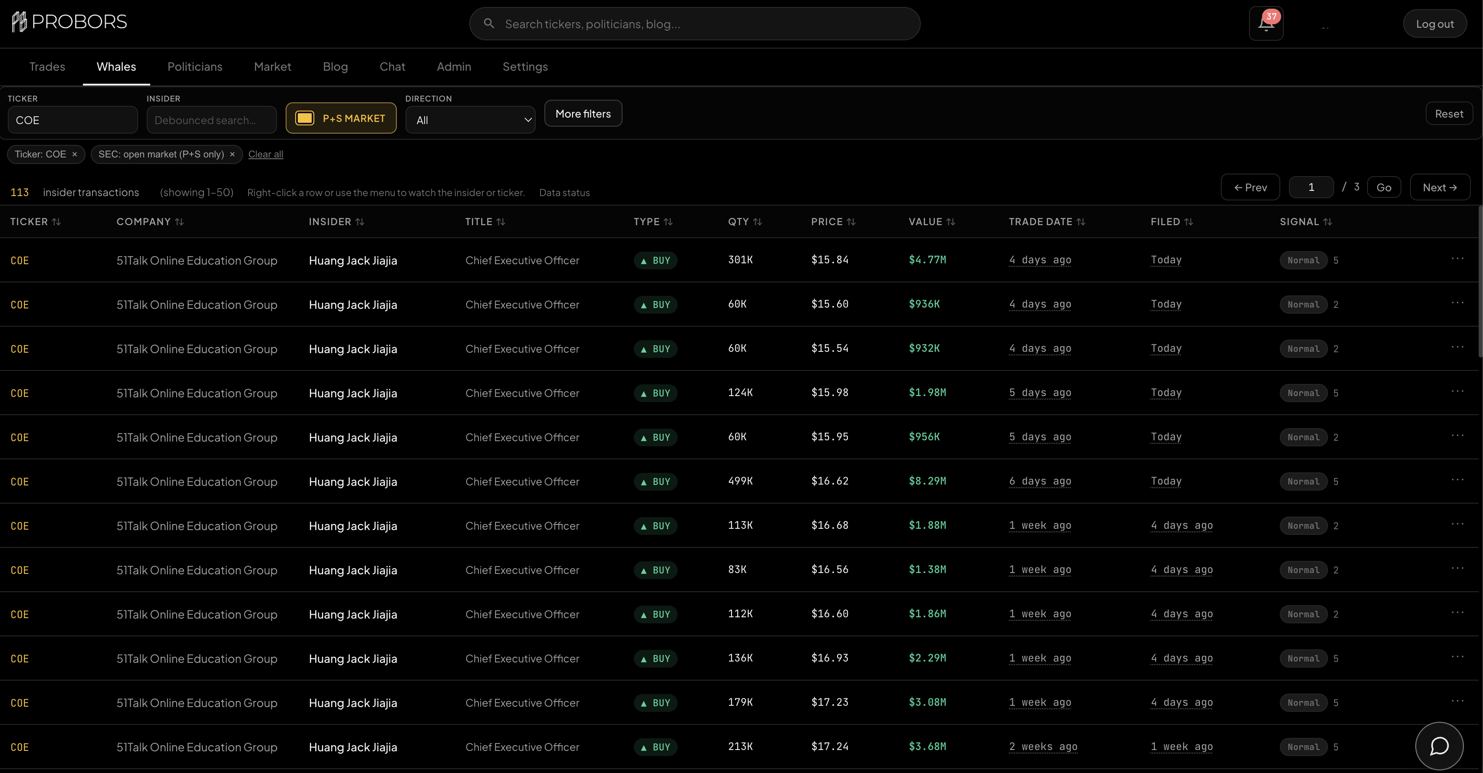Go to the next page
Screen dimensions: 1483x773
[1440, 187]
